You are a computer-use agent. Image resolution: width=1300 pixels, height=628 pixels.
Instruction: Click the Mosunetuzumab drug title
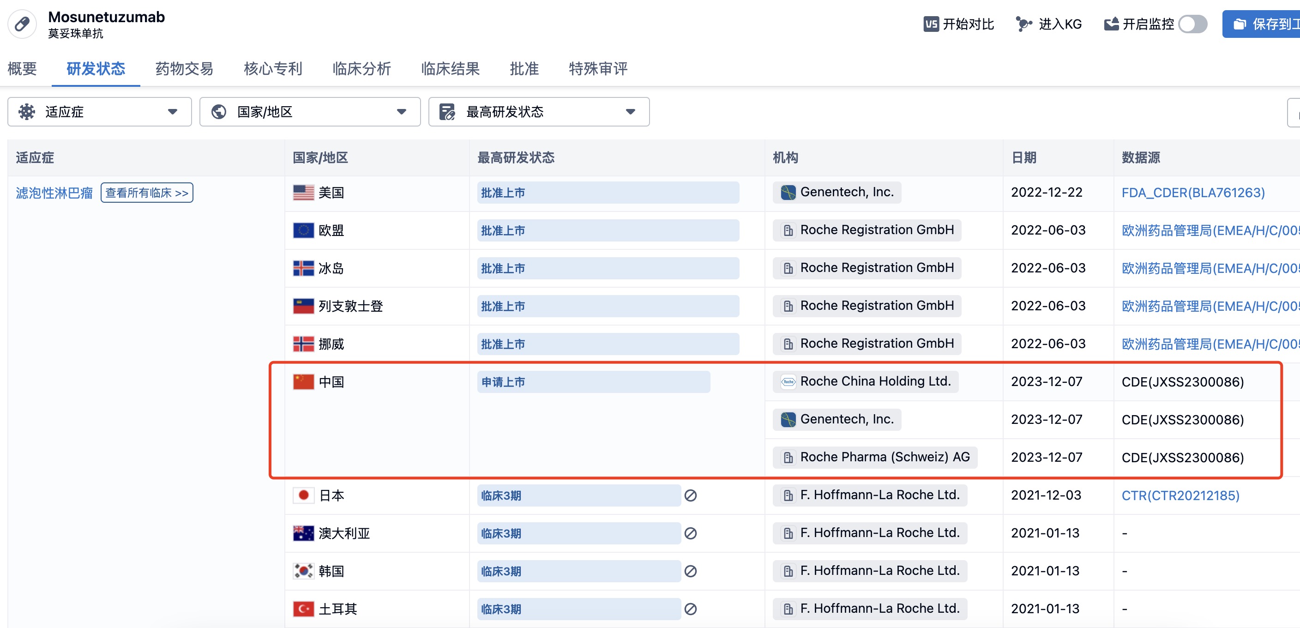tap(107, 17)
